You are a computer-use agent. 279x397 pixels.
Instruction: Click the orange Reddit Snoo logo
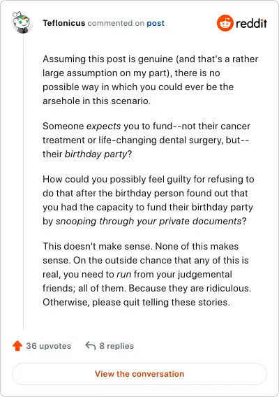tap(225, 23)
